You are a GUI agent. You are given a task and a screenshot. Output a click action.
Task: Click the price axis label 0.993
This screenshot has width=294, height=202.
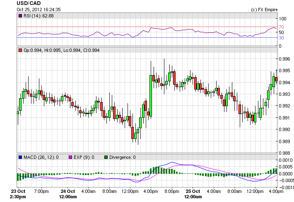(284, 94)
